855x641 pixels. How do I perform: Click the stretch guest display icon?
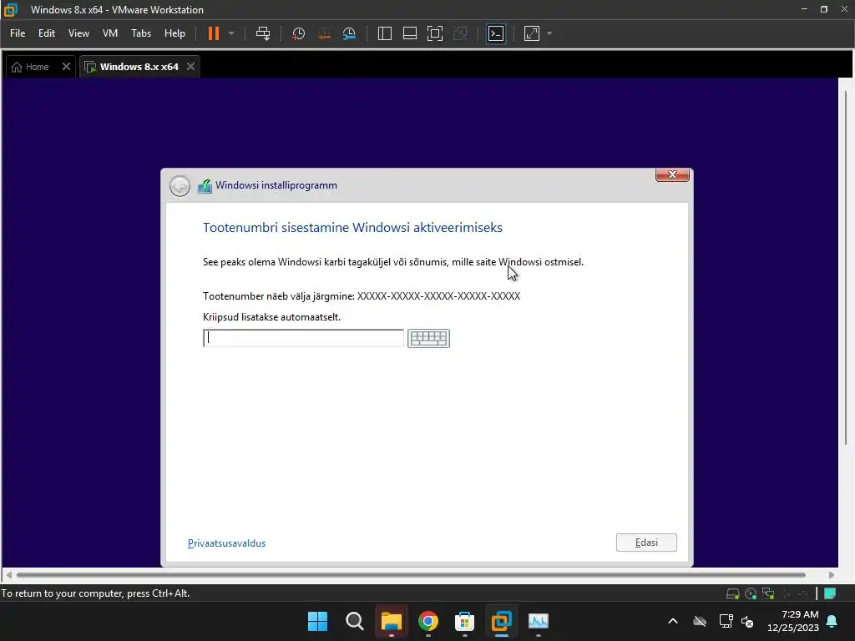(532, 33)
